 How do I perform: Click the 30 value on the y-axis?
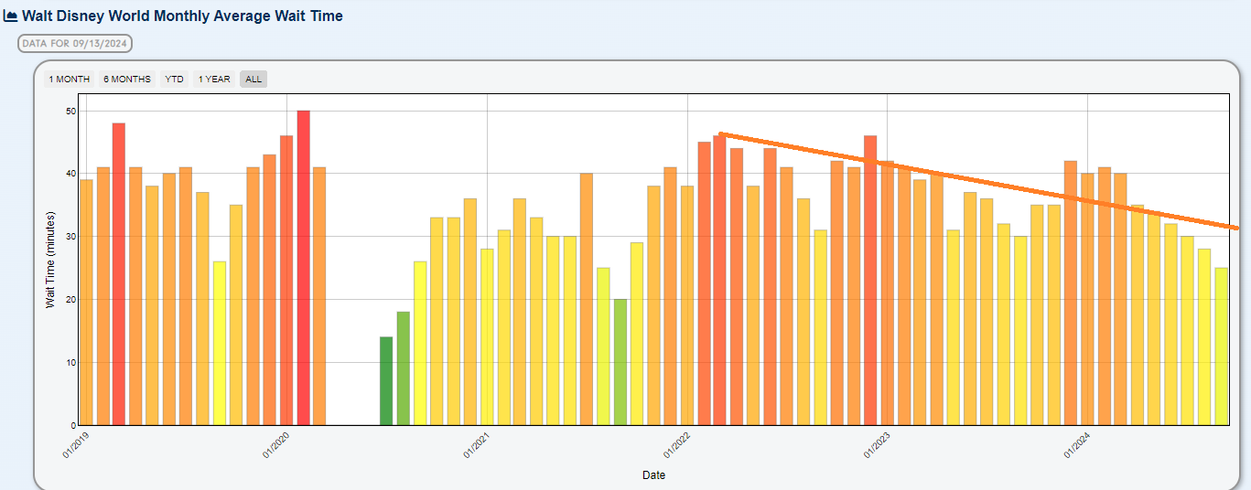[70, 237]
